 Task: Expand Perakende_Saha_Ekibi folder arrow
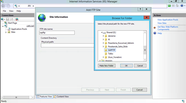[103, 47]
